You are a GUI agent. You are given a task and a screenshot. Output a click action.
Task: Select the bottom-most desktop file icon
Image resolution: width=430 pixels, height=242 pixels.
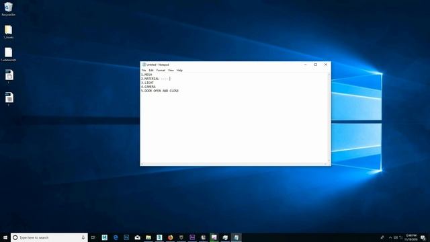(x=9, y=99)
